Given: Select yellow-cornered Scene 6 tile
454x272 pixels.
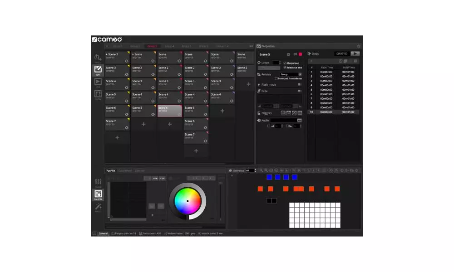Looking at the screenshot, I should pyautogui.click(x=117, y=111).
